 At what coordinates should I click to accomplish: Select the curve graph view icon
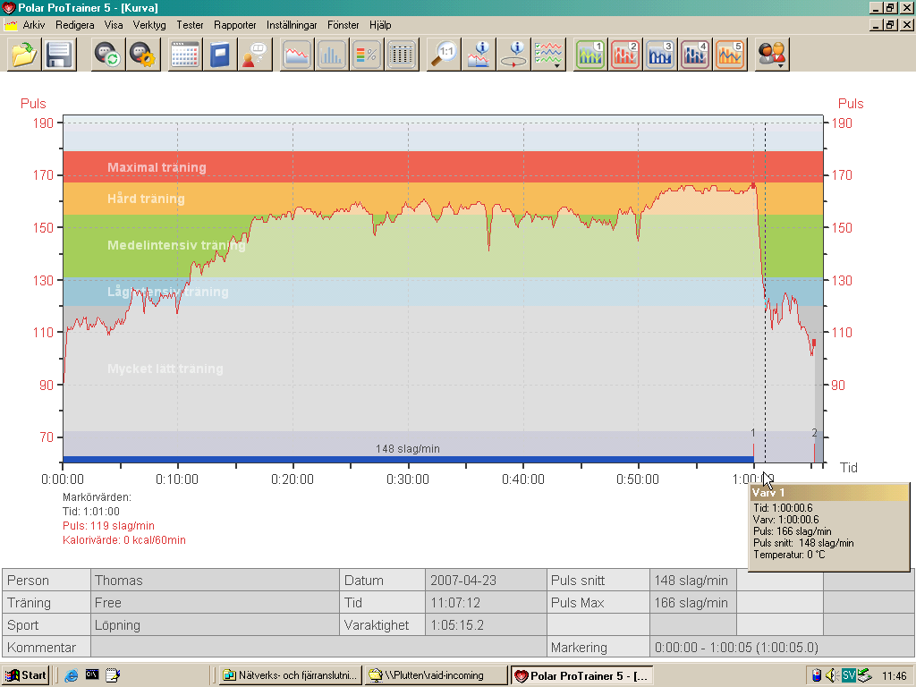pos(297,55)
